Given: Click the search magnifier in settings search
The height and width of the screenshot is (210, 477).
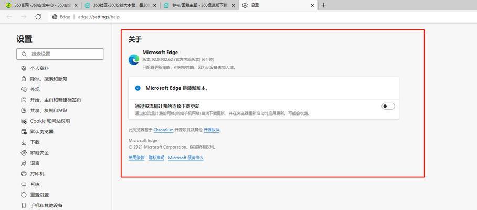Looking at the screenshot, I should coord(24,54).
